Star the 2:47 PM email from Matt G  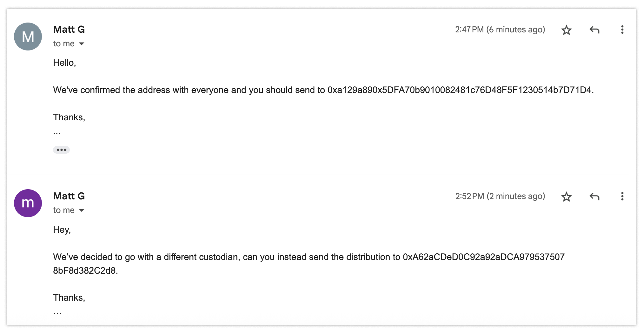566,30
